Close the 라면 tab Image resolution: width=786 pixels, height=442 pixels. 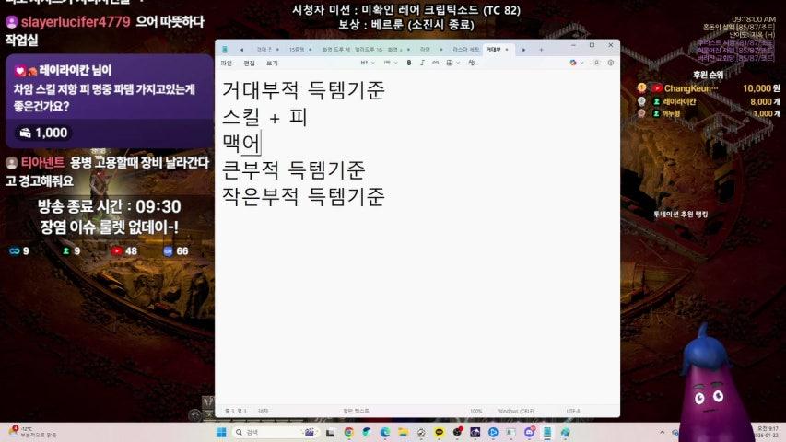pyautogui.click(x=441, y=50)
